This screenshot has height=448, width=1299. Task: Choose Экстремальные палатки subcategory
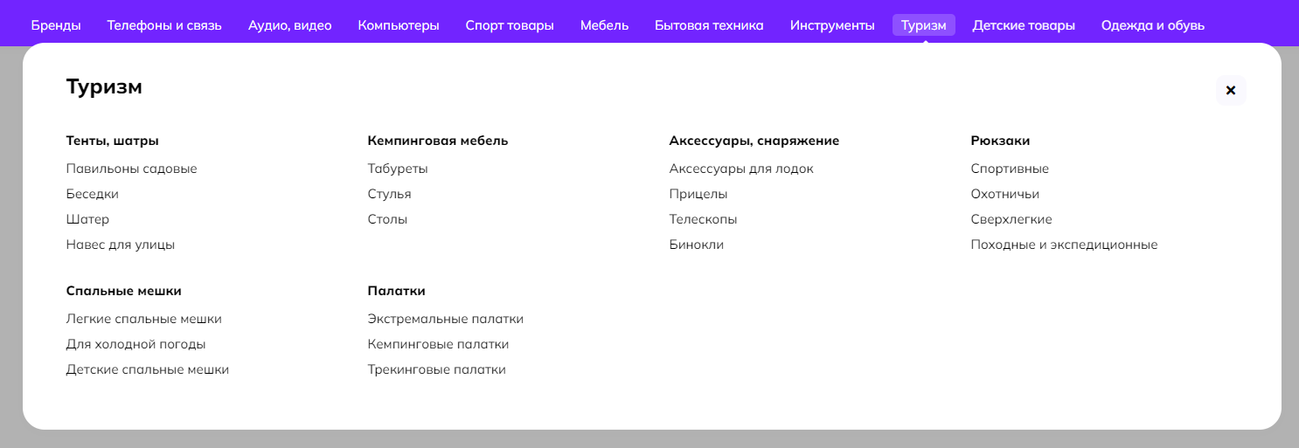[x=445, y=319]
